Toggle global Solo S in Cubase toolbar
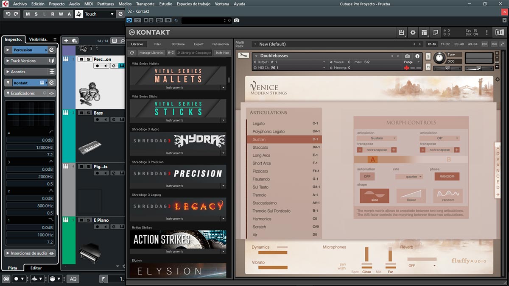 coord(36,14)
